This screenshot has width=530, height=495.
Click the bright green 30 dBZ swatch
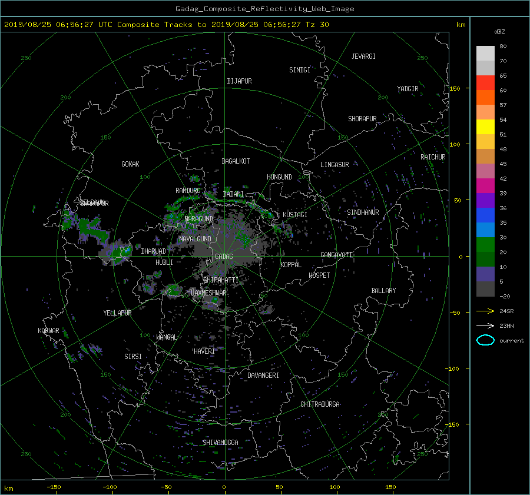click(x=485, y=245)
